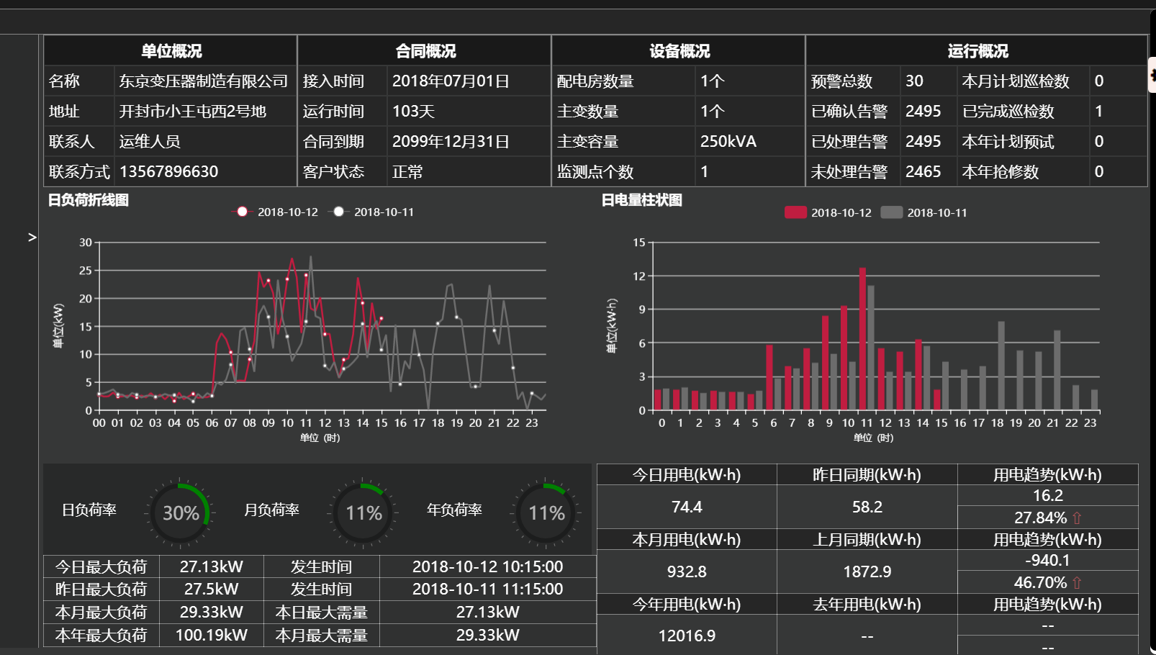The image size is (1156, 655).
Task: Click annual max load value 100.19kW
Action: (x=211, y=635)
